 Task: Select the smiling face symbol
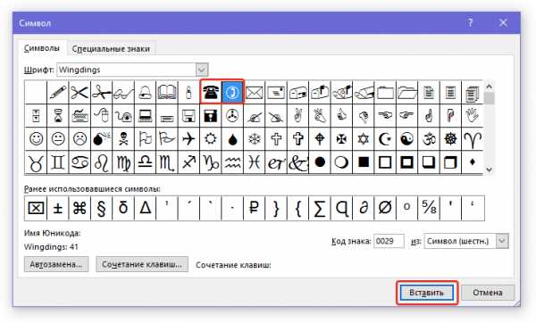click(36, 139)
